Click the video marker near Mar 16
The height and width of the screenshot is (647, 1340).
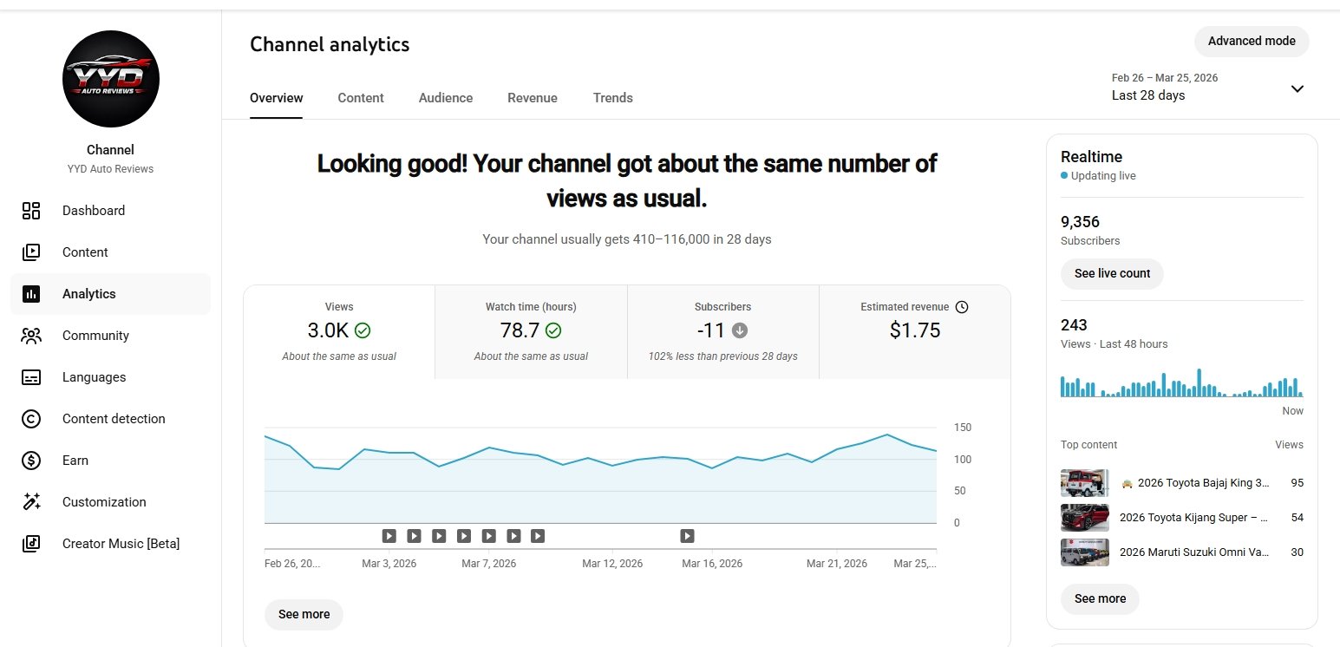687,536
